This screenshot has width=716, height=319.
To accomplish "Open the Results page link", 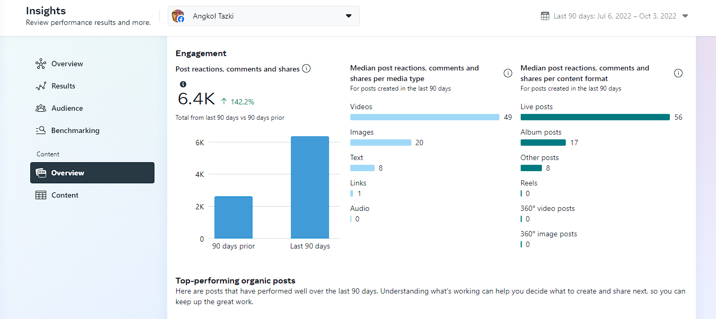I will point(63,86).
